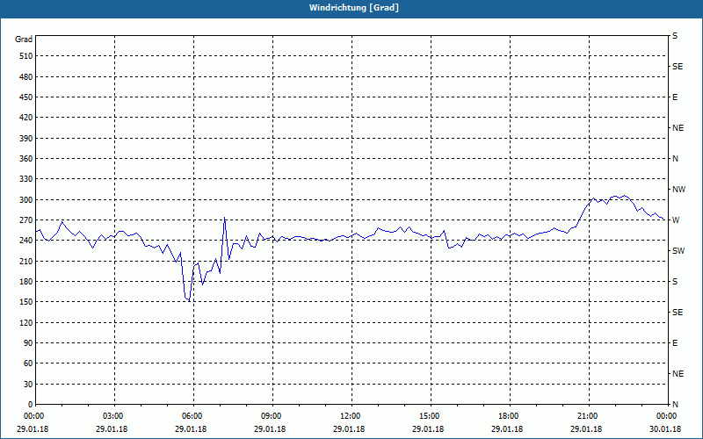
Task: Select the 300 y-axis tick label
Action: 26,200
